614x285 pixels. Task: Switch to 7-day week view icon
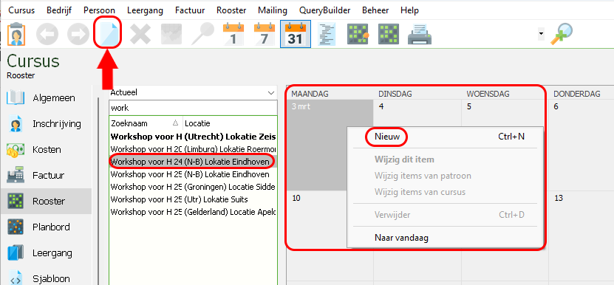tap(265, 34)
